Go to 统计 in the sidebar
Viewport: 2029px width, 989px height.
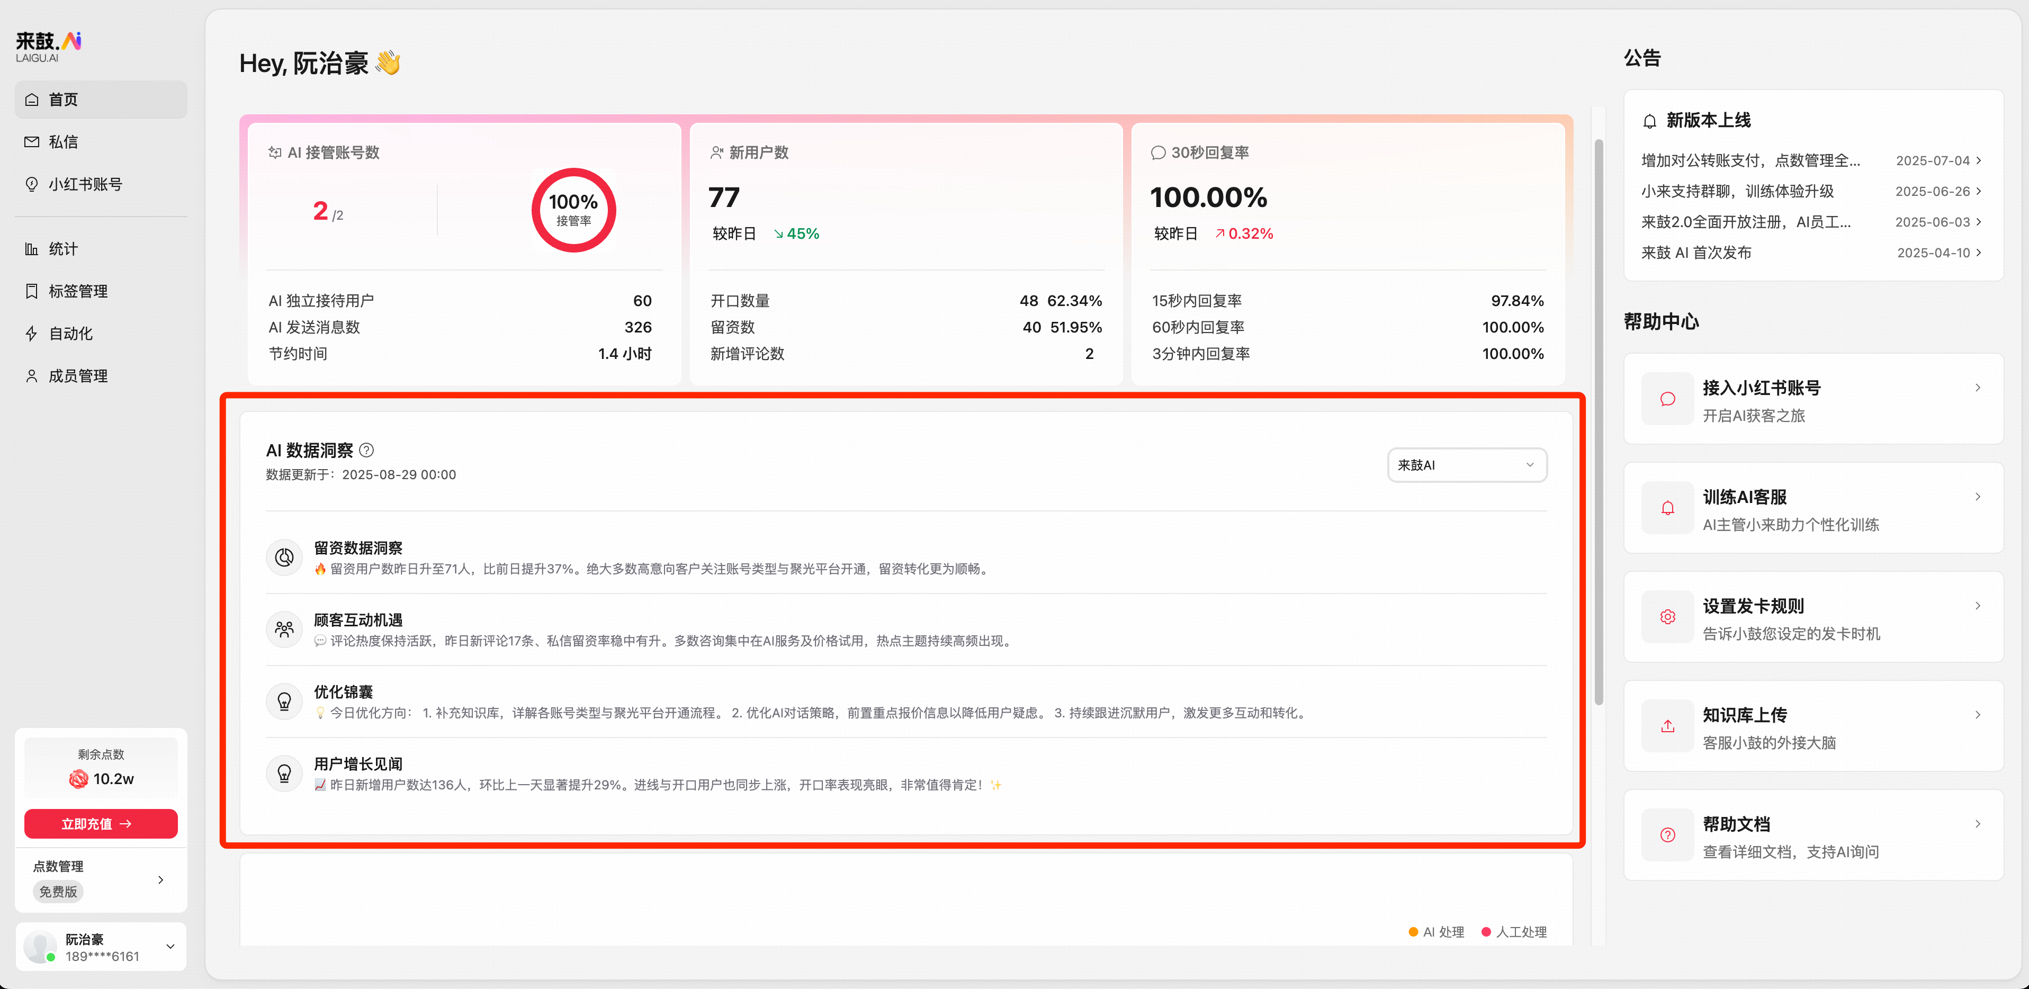coord(64,249)
